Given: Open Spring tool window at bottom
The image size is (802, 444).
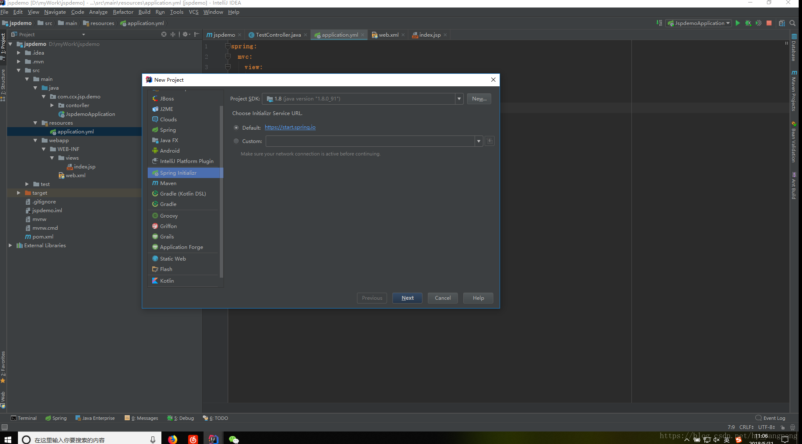Looking at the screenshot, I should click(56, 418).
